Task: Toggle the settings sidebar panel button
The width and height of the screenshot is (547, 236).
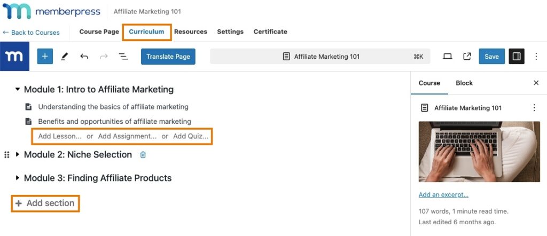Action: click(x=516, y=57)
